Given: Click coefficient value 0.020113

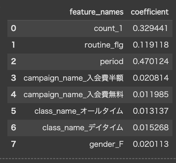Looking at the screenshot, I should 151,144.
